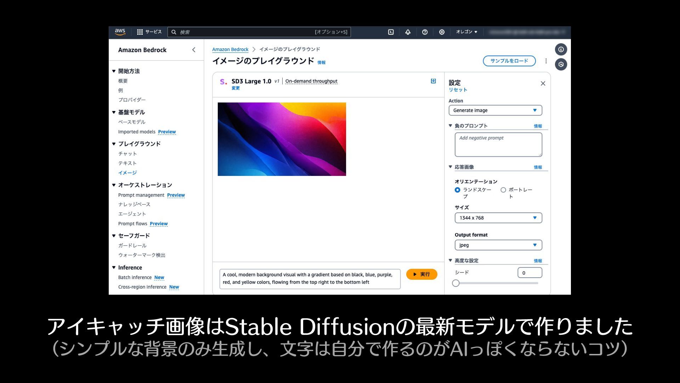Click the 実行 run button
Screen dimensions: 680x383
point(421,274)
